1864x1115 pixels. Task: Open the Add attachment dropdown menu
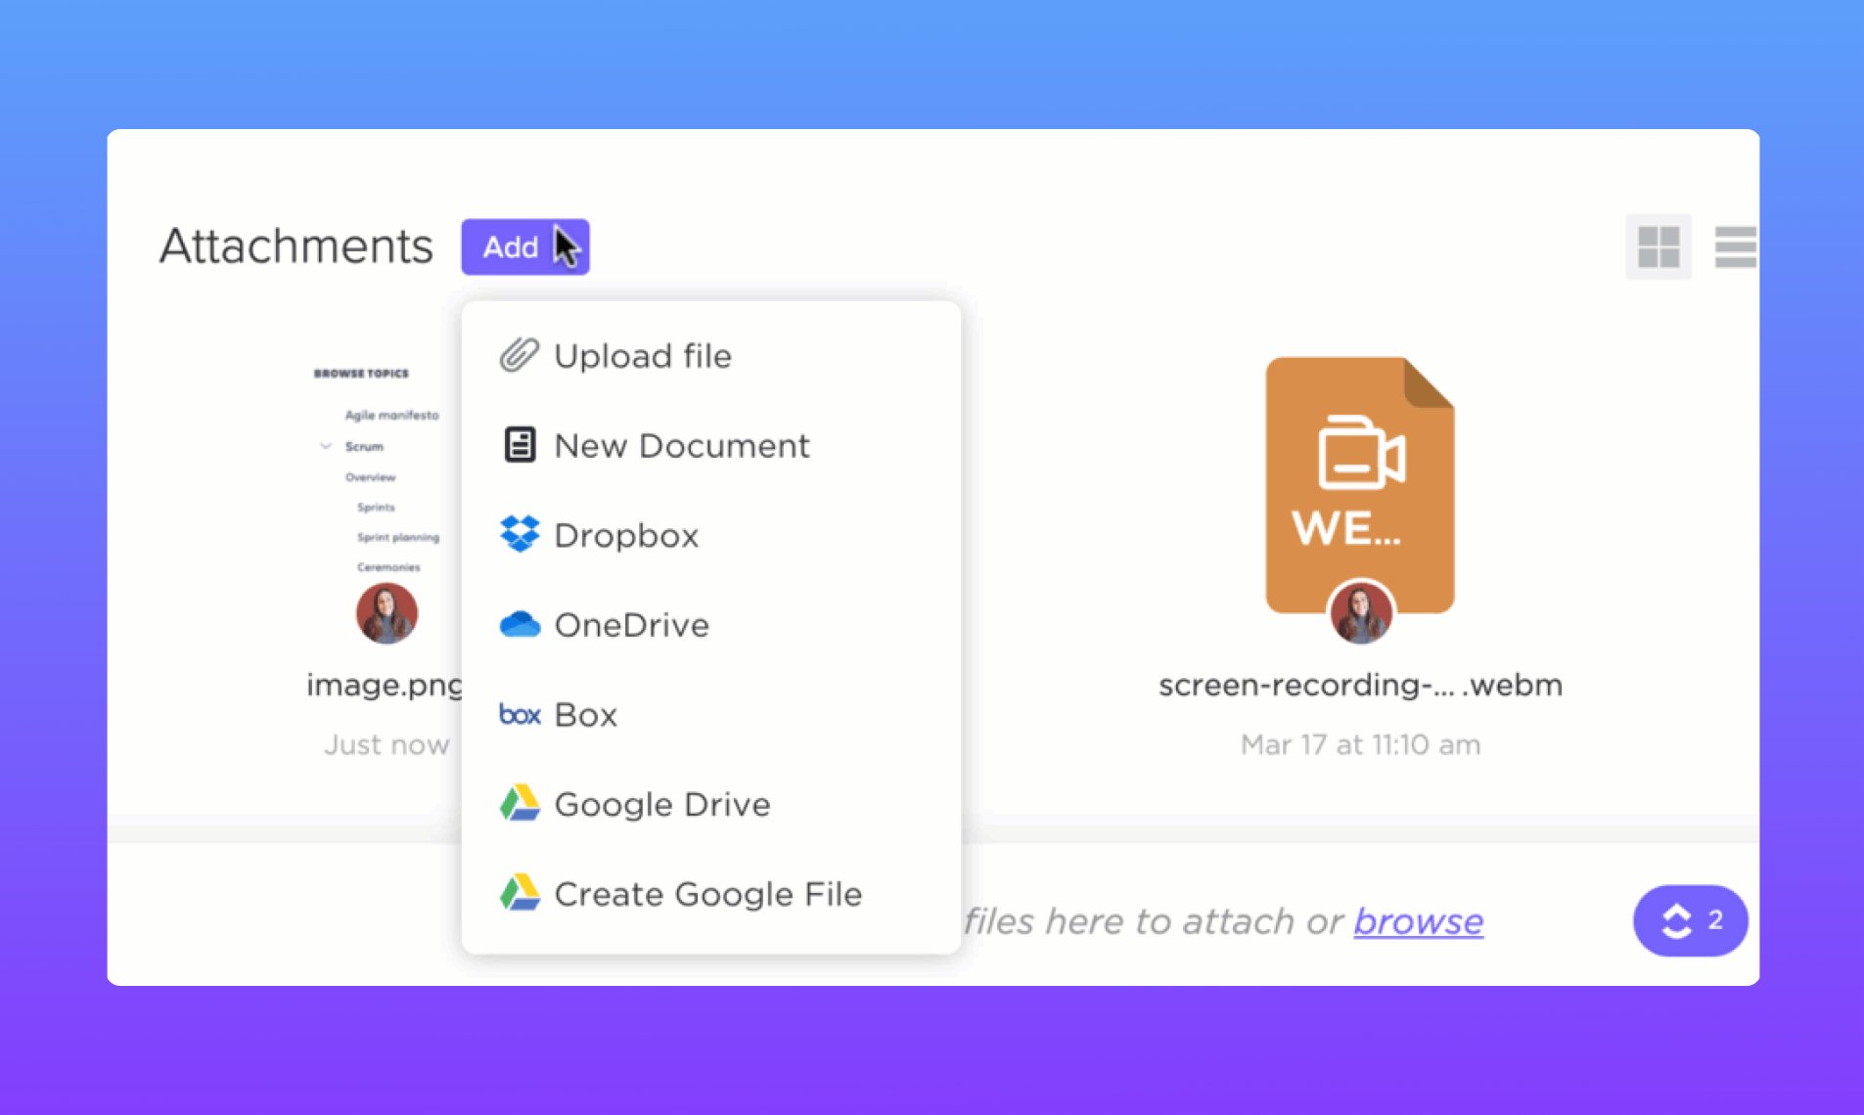(x=524, y=246)
